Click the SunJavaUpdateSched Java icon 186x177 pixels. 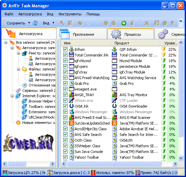(72, 123)
